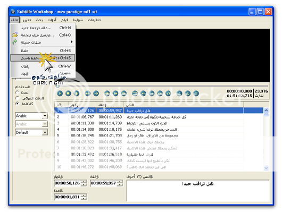This screenshot has width=282, height=212.
Task: Click the end subtitle brackets icon
Action: pyautogui.click(x=168, y=94)
